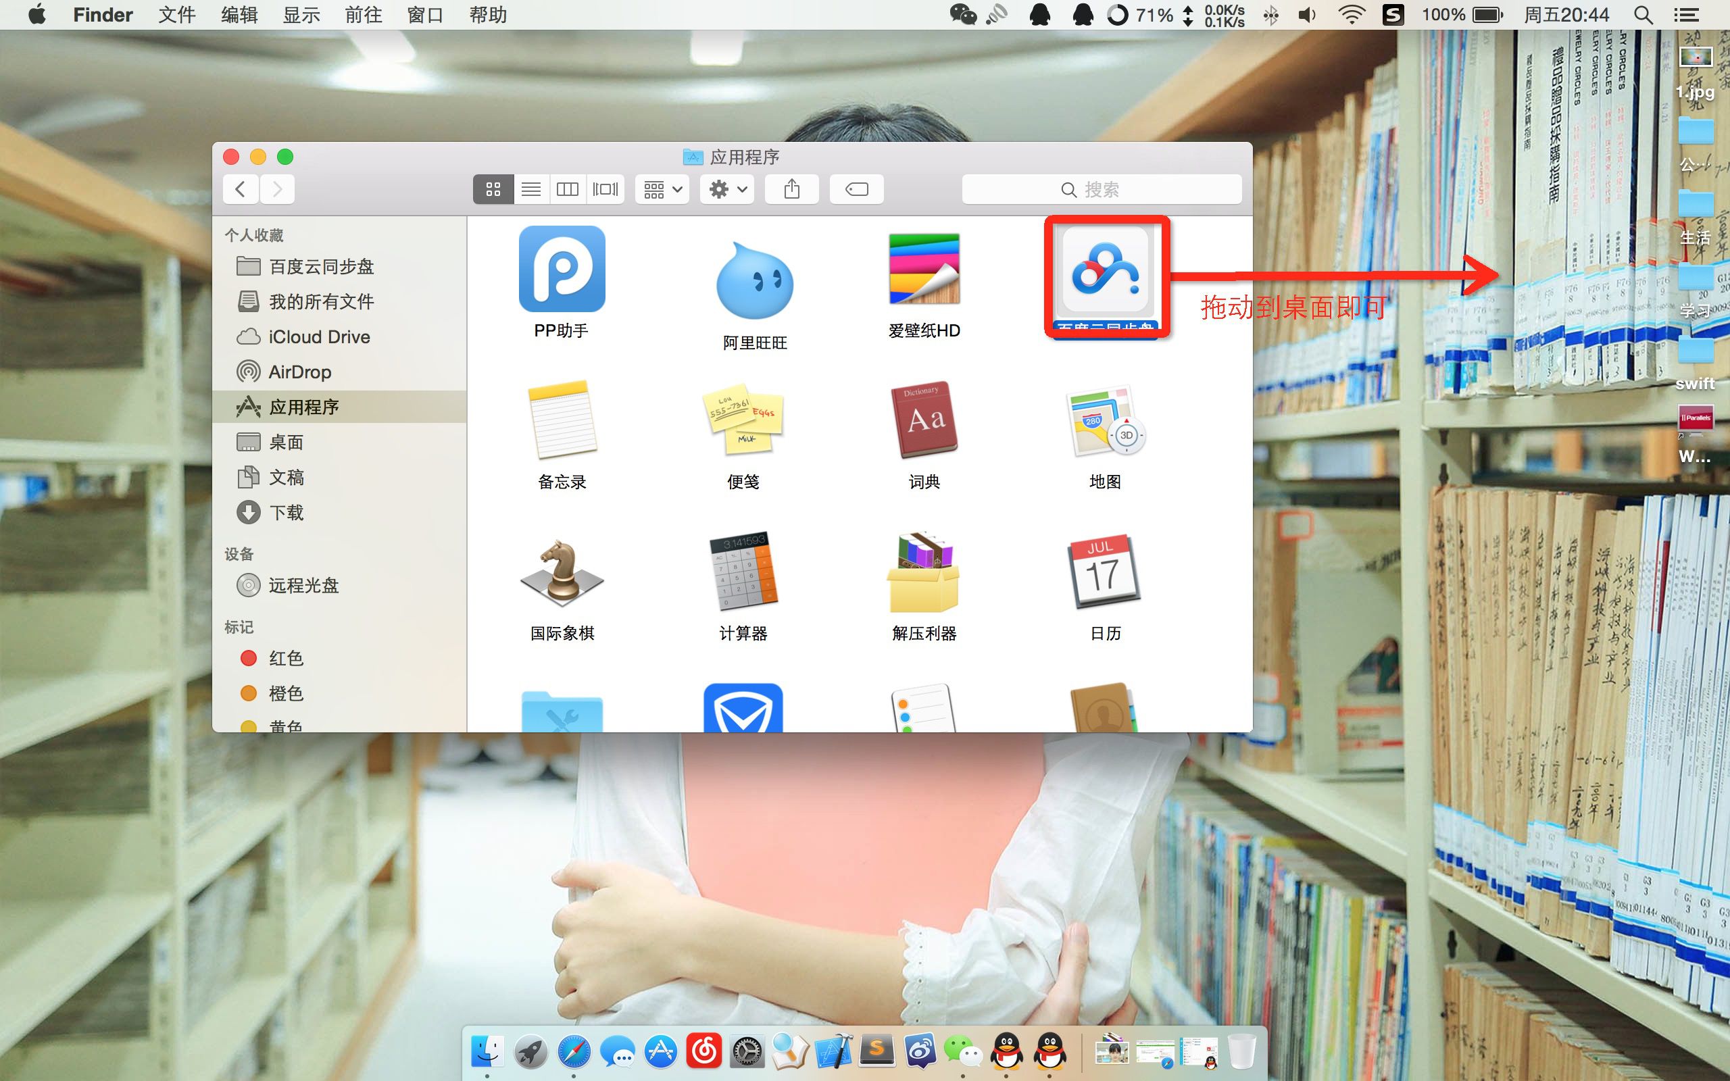Select the 红色 red tag
1730x1081 pixels.
(286, 658)
